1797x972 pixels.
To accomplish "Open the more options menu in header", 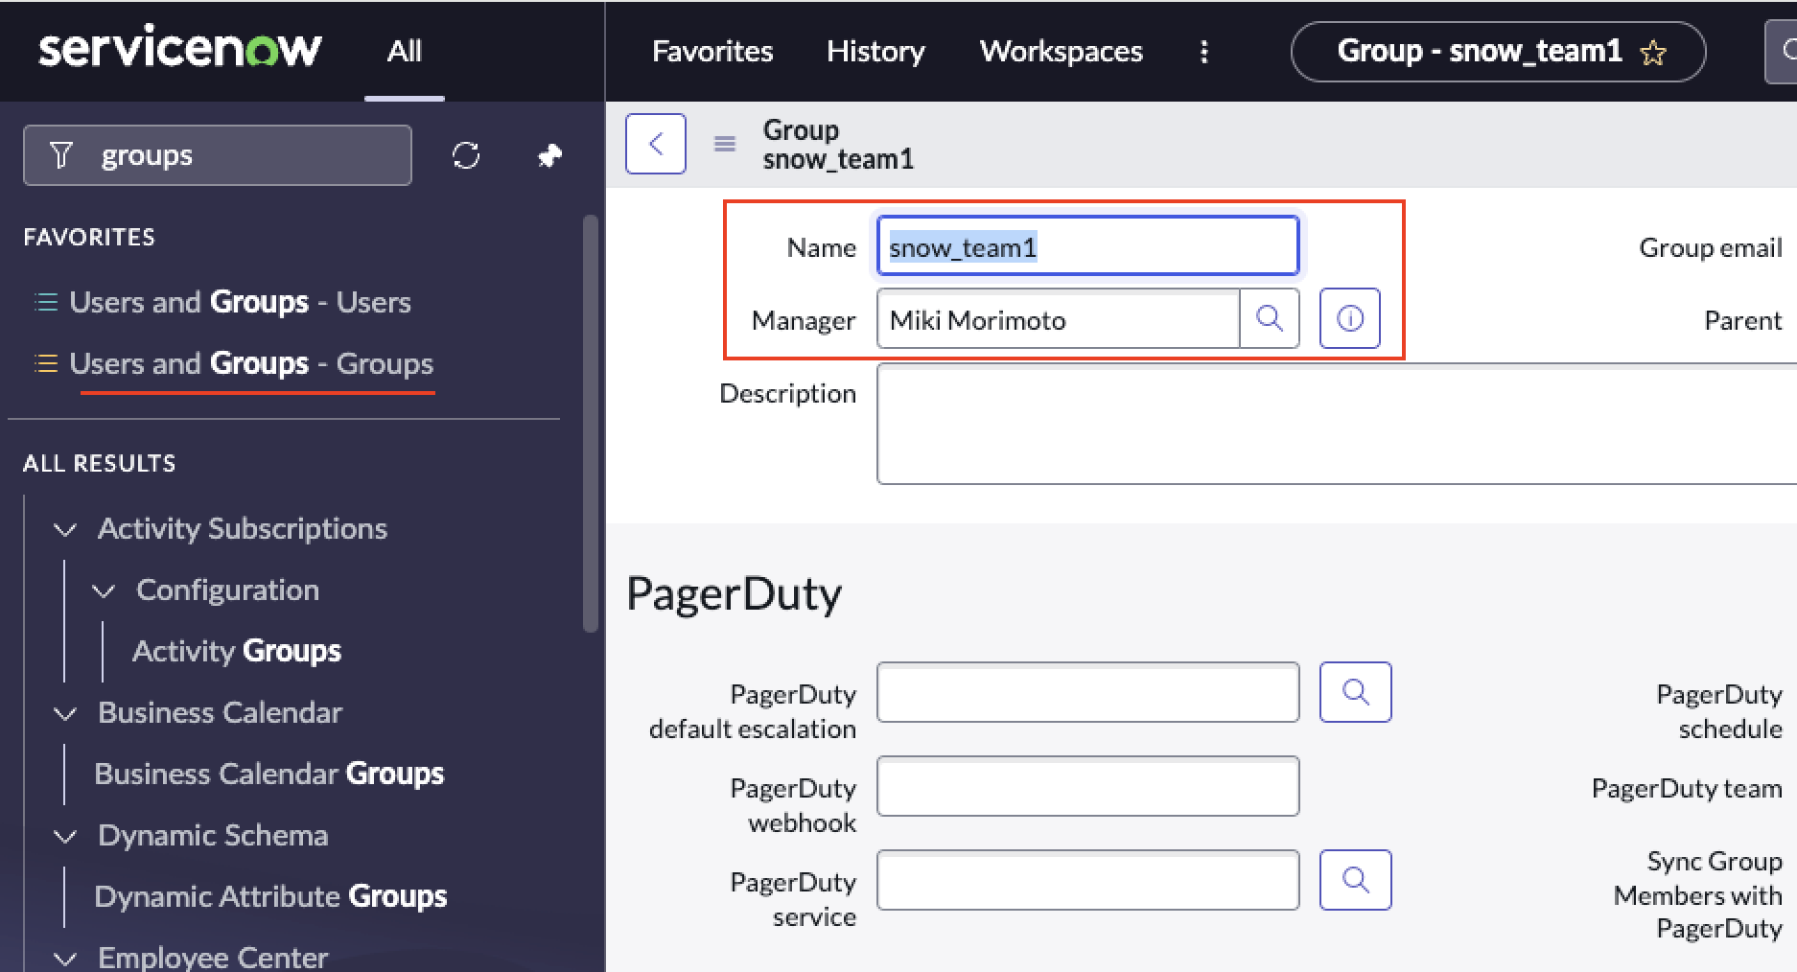I will click(x=1204, y=51).
